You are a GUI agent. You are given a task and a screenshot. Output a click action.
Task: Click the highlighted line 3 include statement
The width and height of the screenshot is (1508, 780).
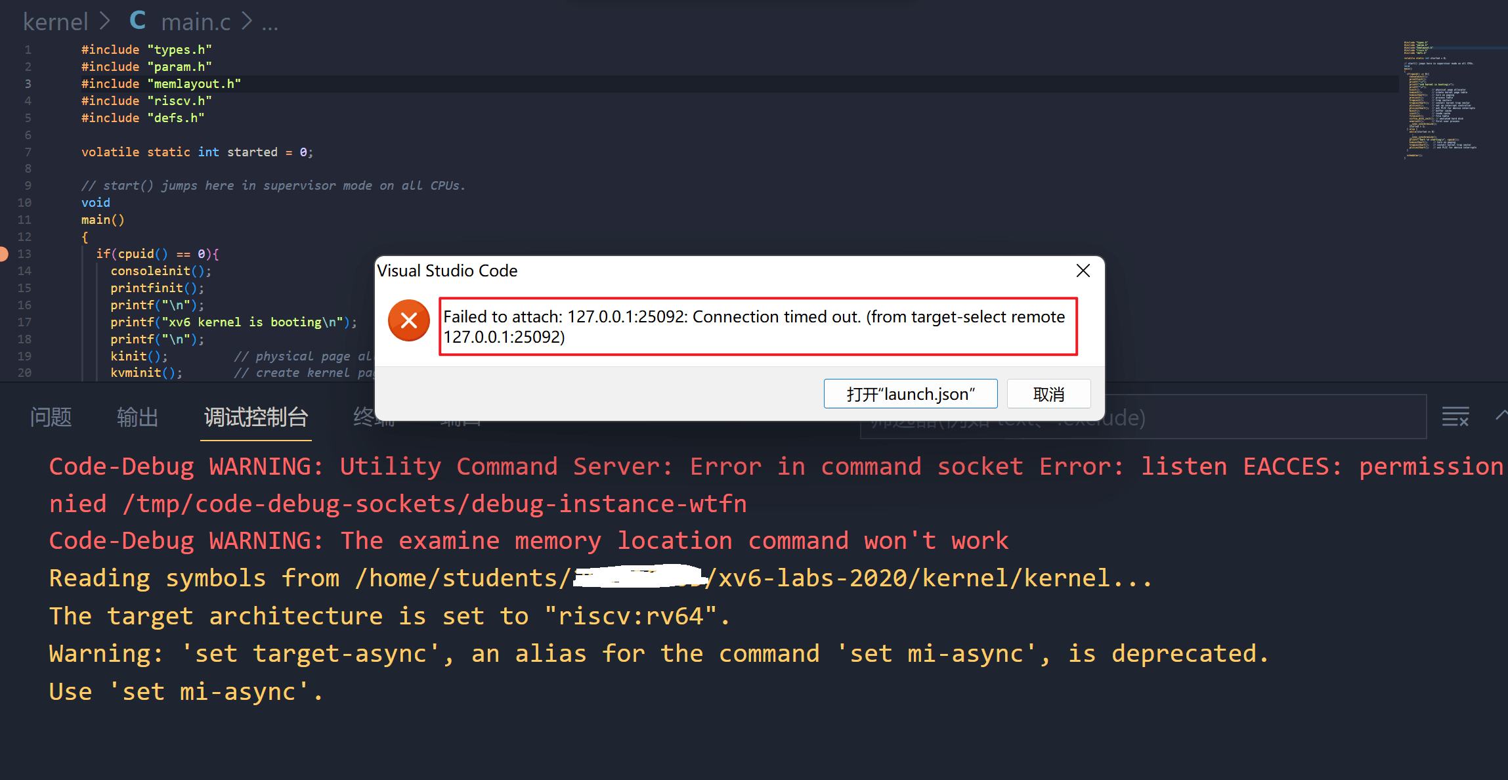tap(161, 83)
